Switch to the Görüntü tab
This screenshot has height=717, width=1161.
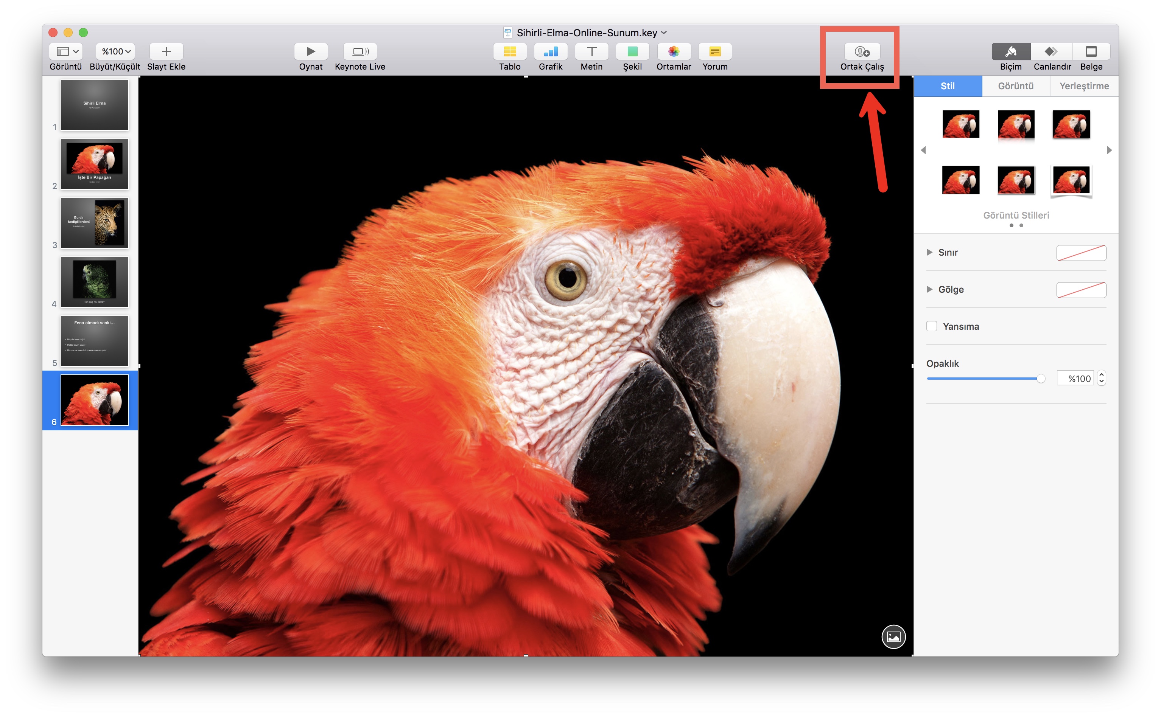tap(1015, 86)
